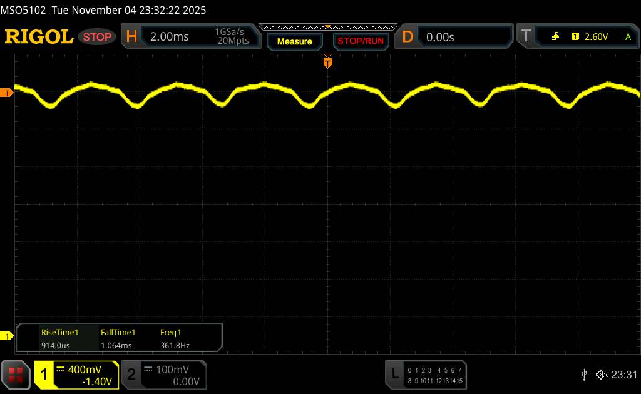Open trigger settings via the T icon

pos(525,37)
